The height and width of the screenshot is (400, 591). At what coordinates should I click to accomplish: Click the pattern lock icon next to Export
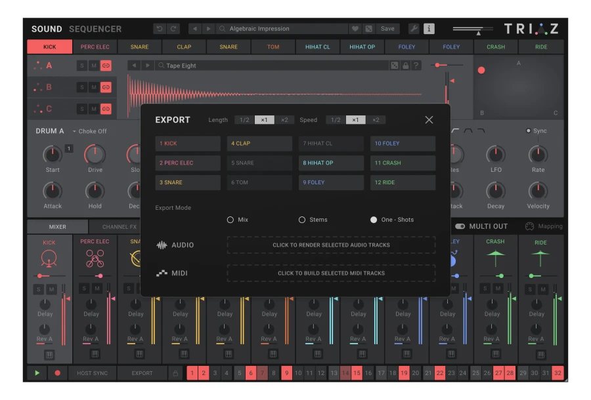[175, 373]
